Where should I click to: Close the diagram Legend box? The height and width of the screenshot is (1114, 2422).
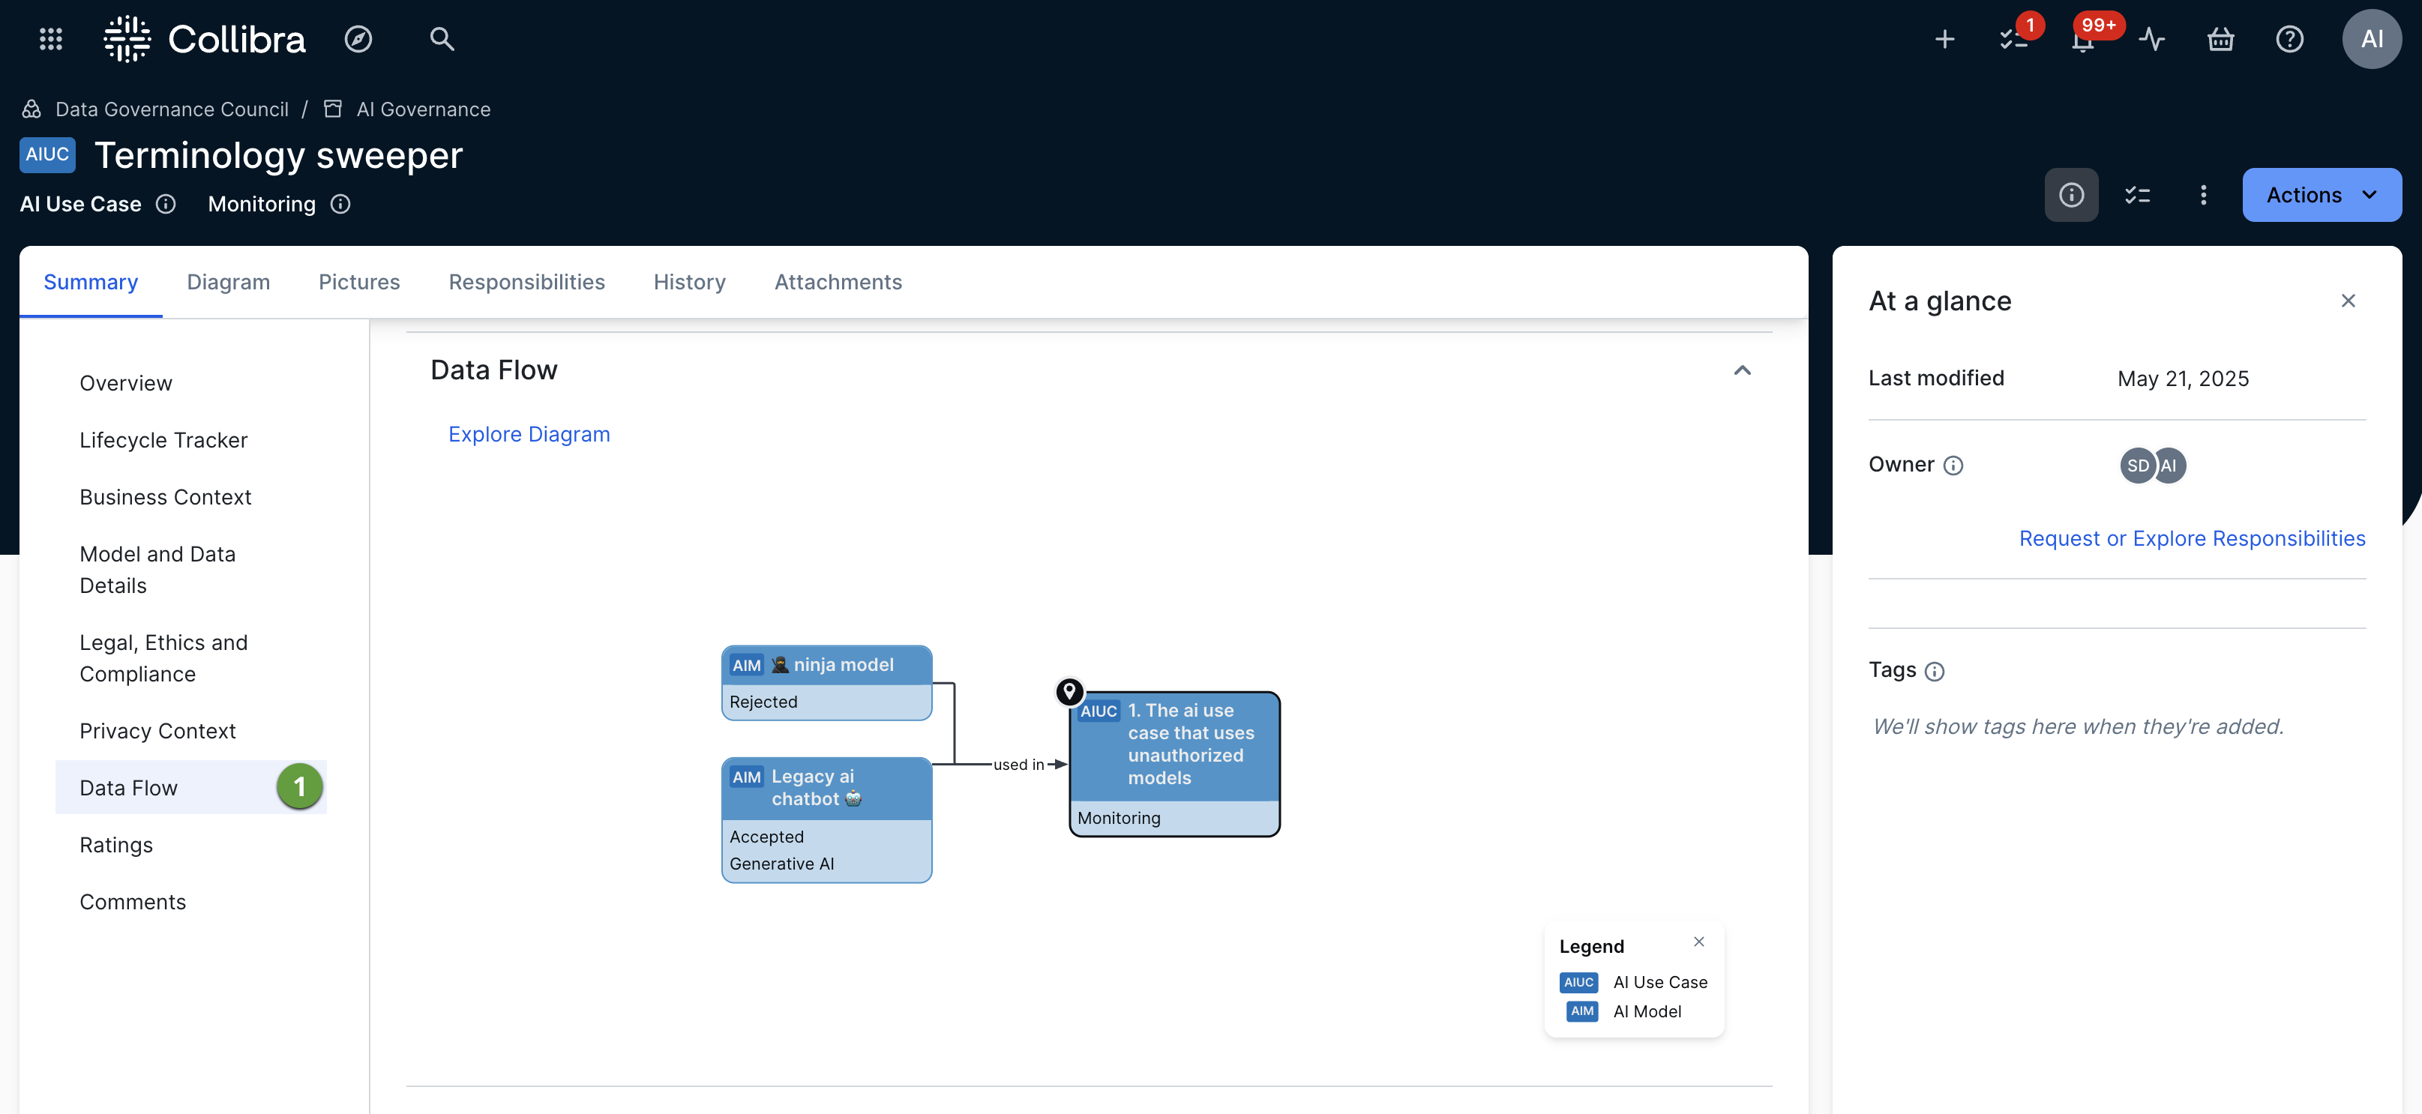[x=1698, y=941]
